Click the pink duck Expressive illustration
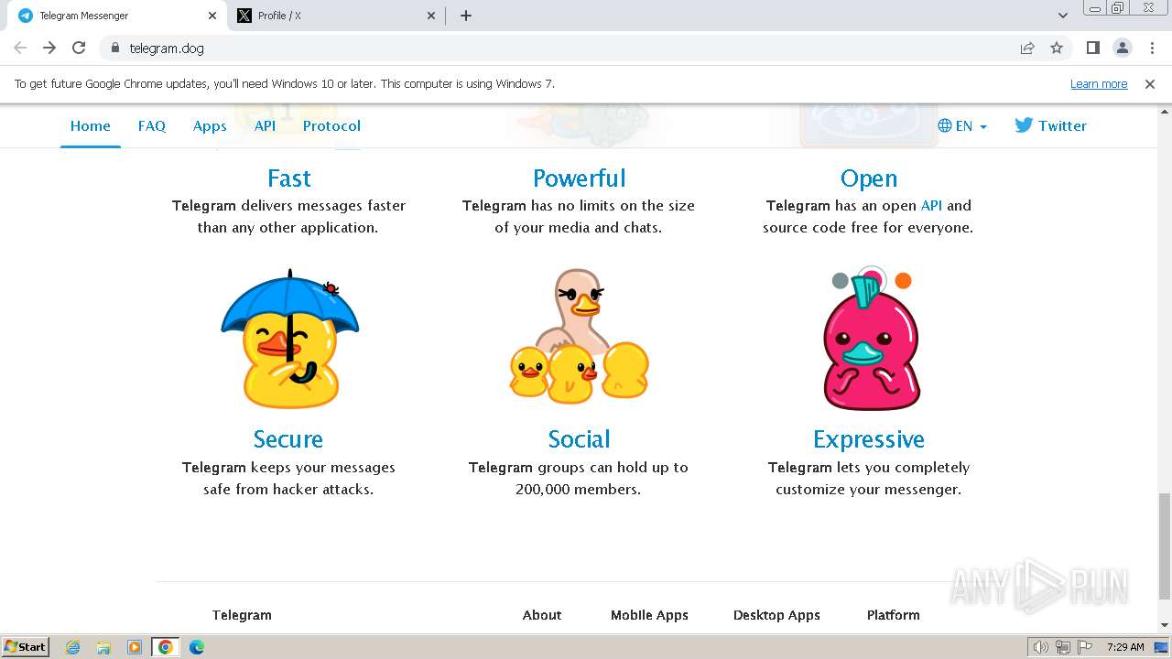 pos(871,339)
